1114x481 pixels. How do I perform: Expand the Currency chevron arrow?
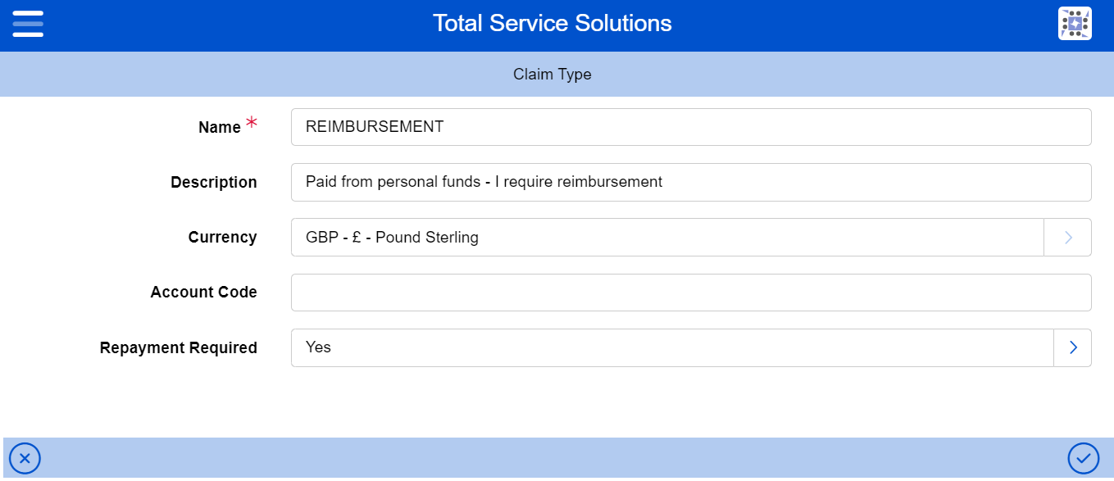tap(1068, 238)
